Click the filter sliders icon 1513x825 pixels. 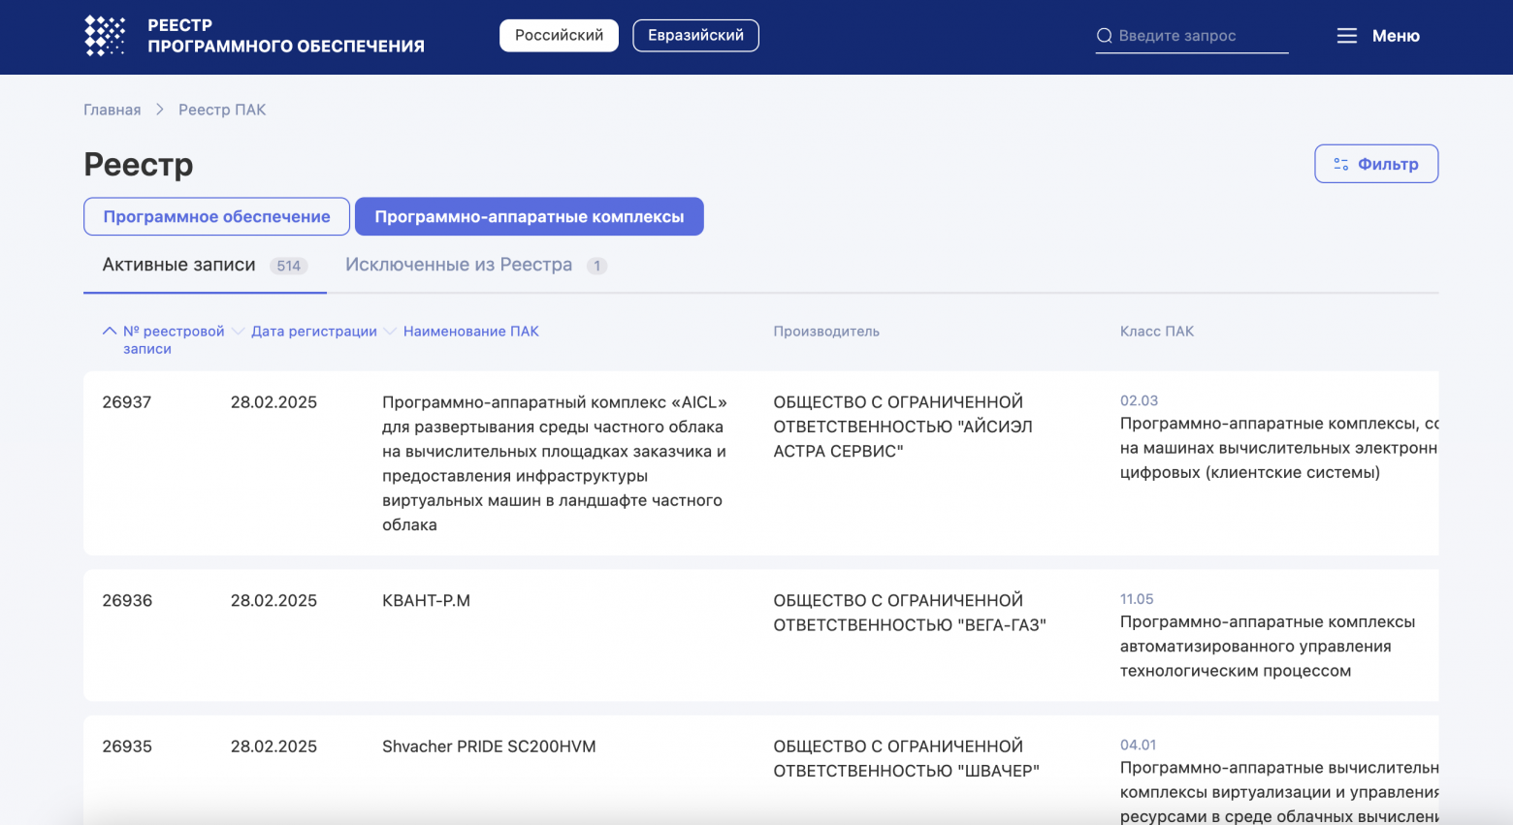(1341, 164)
